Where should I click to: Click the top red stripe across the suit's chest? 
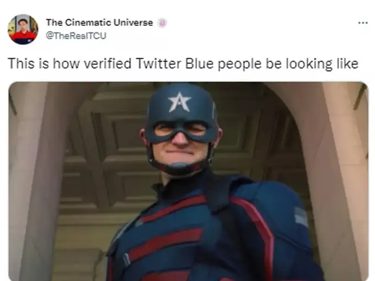(x=175, y=208)
